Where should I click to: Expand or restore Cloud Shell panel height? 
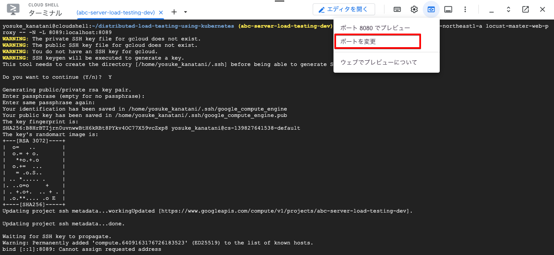pos(508,9)
